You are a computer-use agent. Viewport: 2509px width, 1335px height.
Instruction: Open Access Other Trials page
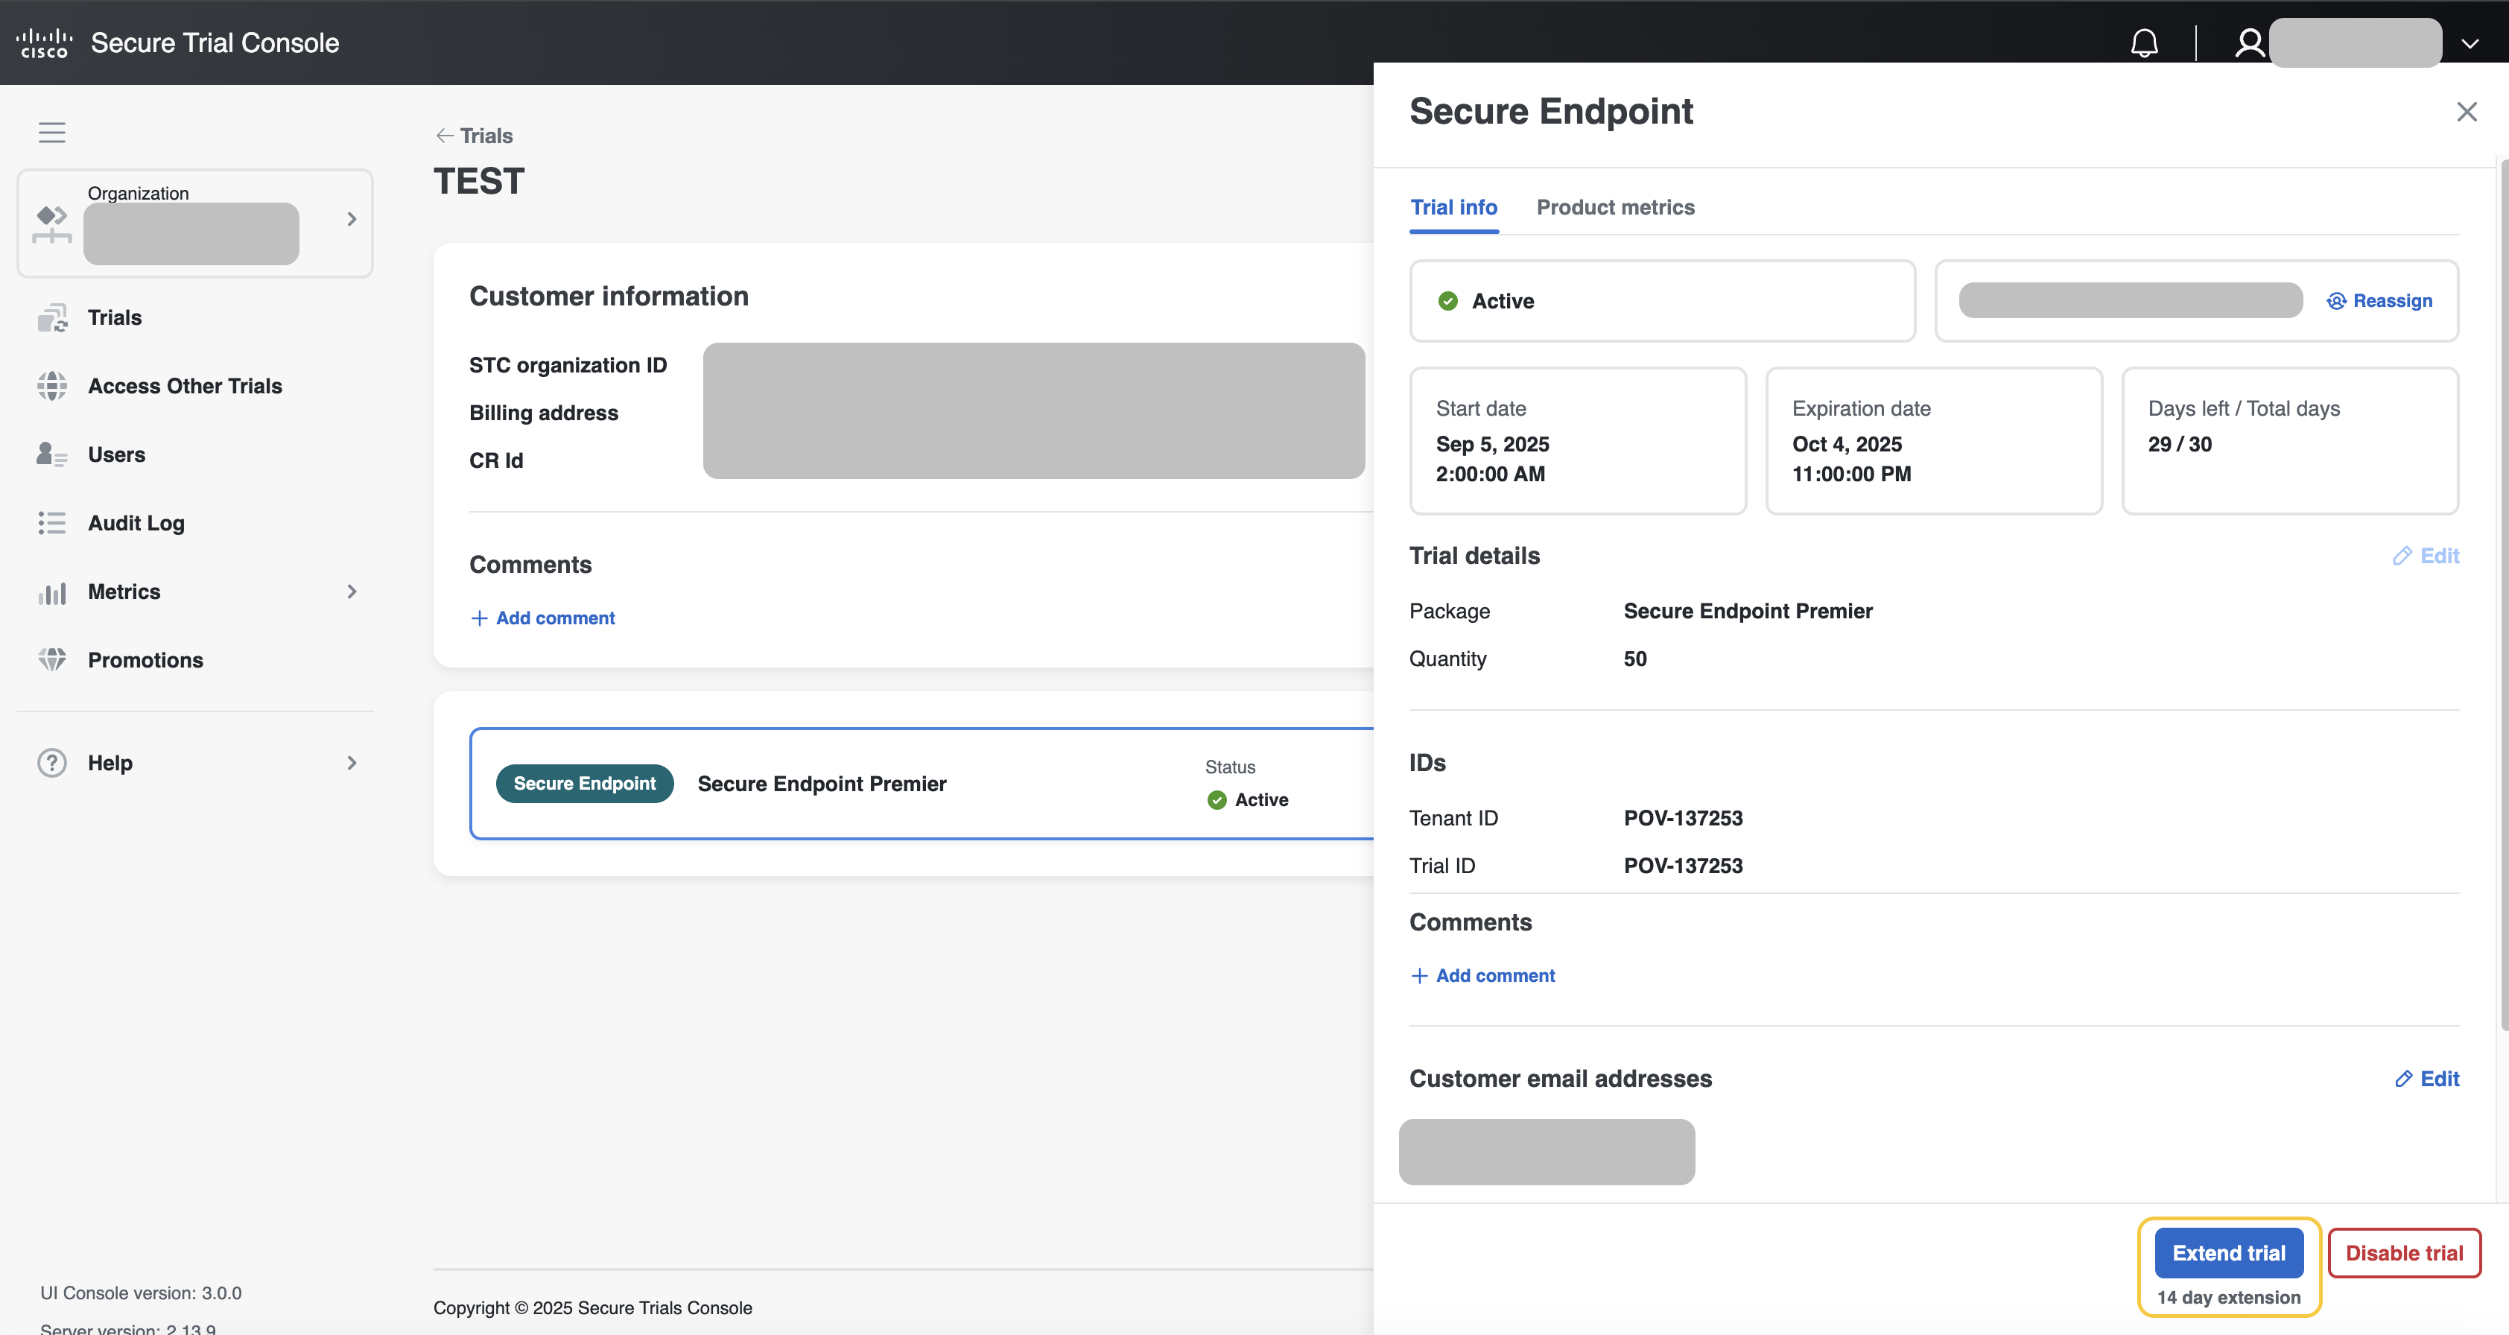185,386
